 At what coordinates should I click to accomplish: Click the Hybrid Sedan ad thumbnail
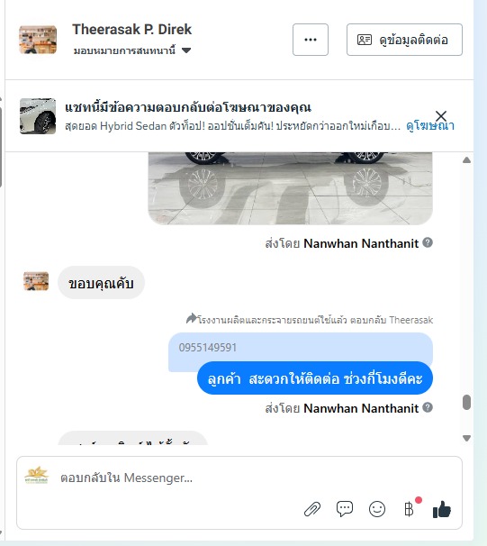click(38, 116)
